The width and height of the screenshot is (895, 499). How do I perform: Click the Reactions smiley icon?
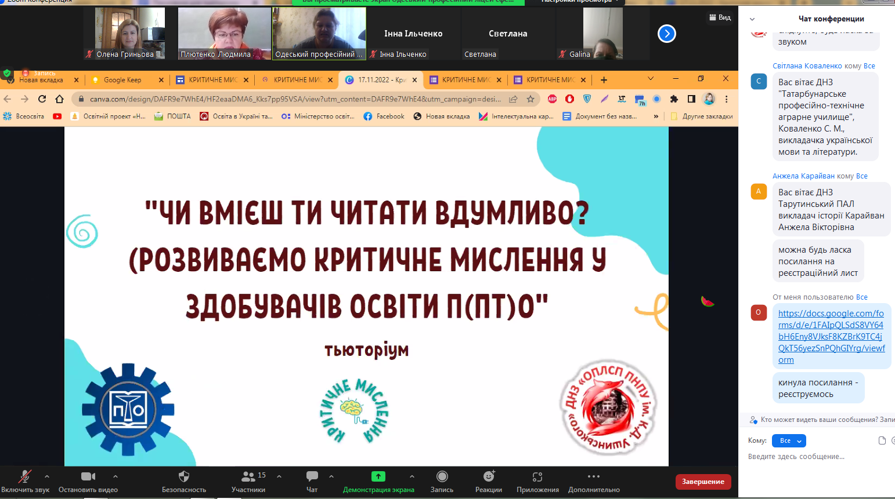[489, 477]
